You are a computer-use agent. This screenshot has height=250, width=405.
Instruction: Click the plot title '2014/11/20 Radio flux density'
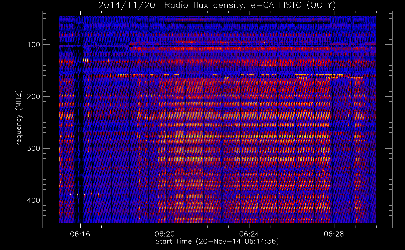tap(217, 5)
